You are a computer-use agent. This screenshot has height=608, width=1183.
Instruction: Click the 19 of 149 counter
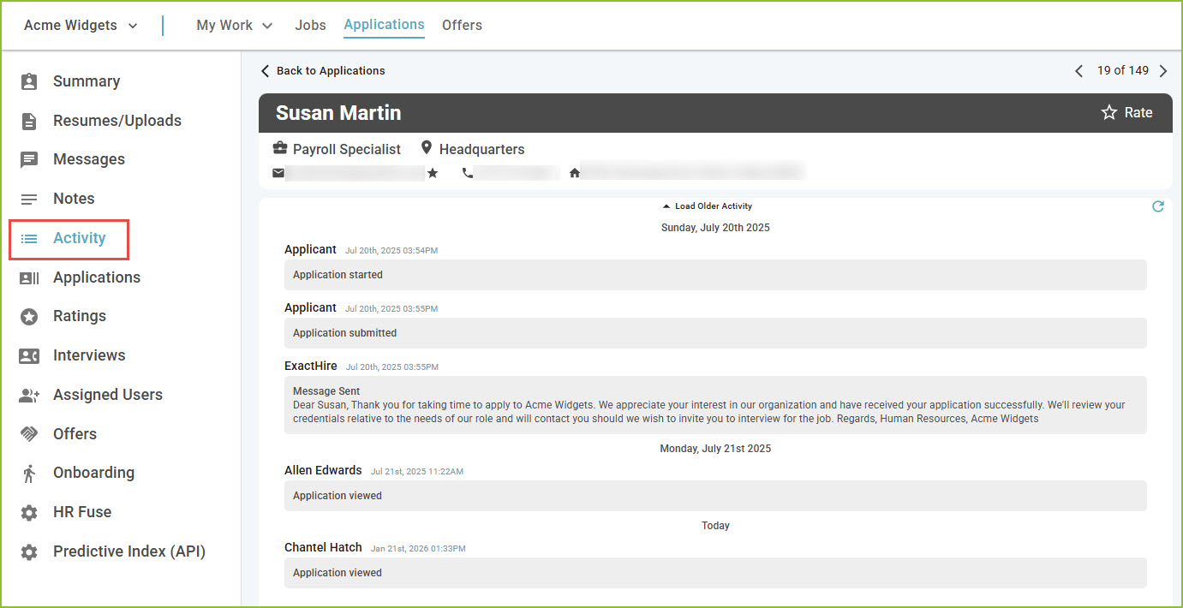tap(1123, 70)
